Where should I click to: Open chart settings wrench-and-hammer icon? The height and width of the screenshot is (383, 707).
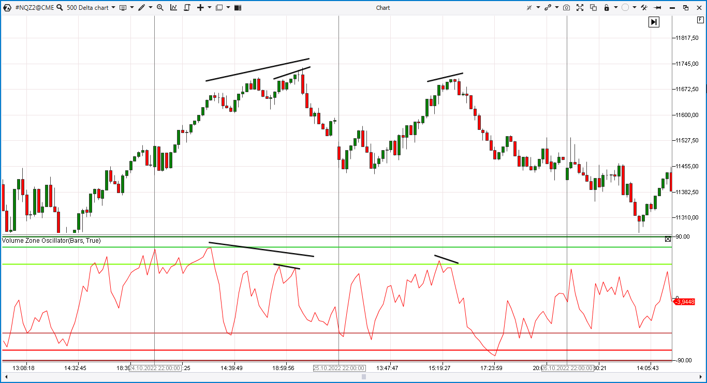[x=644, y=8]
